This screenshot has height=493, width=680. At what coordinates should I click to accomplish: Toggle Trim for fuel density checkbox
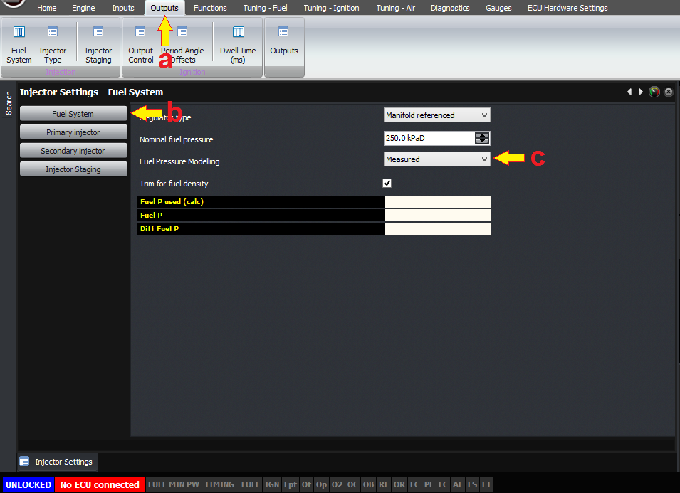387,184
